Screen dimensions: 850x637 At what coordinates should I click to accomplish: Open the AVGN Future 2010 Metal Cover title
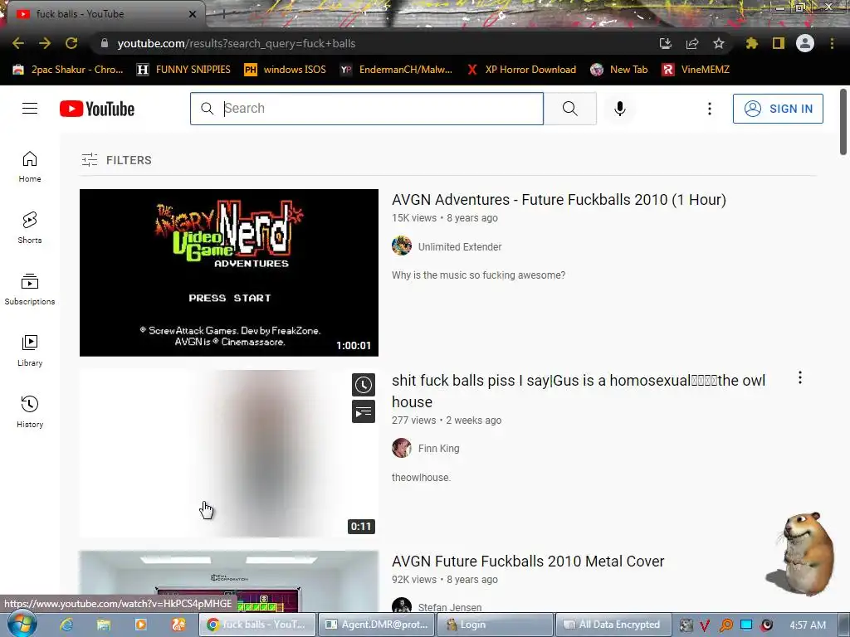click(x=528, y=562)
